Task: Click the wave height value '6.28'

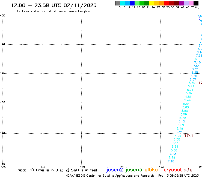Action: coord(173,154)
